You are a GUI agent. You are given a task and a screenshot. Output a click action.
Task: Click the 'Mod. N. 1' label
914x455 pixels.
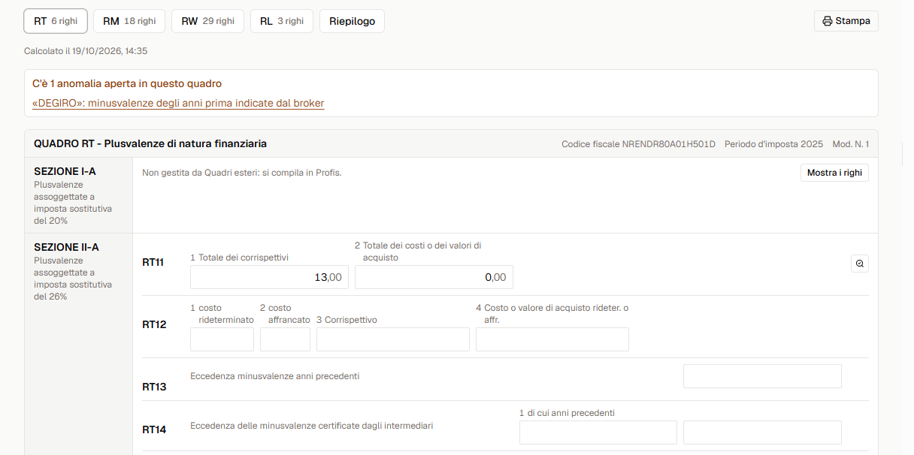coord(851,144)
